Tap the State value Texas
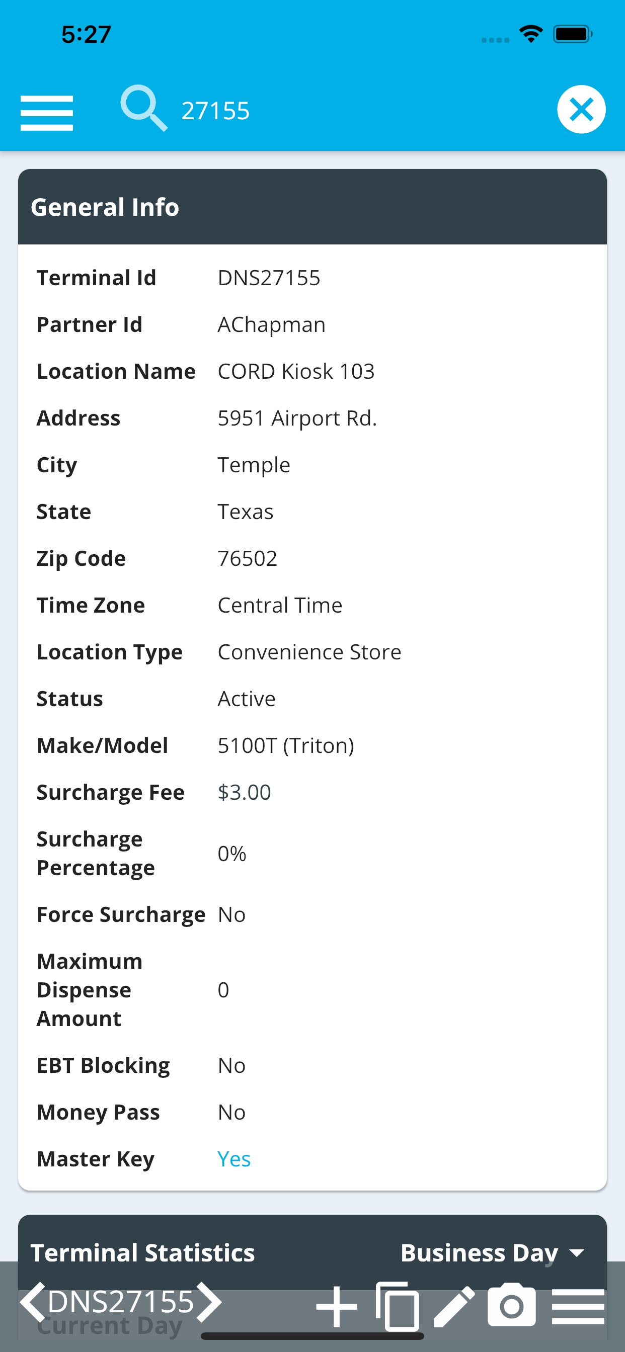The width and height of the screenshot is (625, 1352). (245, 512)
